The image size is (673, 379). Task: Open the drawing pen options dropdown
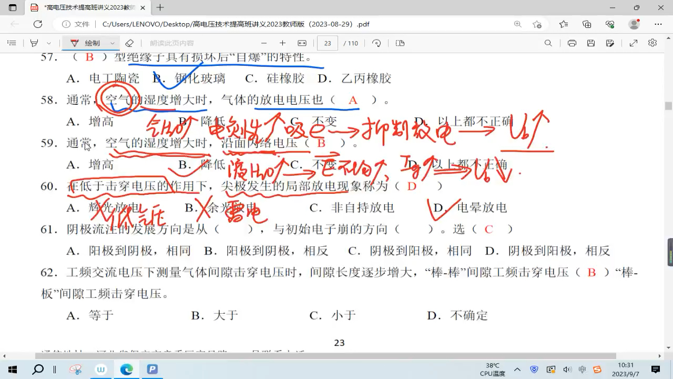pyautogui.click(x=111, y=43)
